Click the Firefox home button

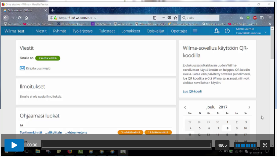(26, 18)
